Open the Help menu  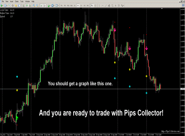click(x=33, y=2)
